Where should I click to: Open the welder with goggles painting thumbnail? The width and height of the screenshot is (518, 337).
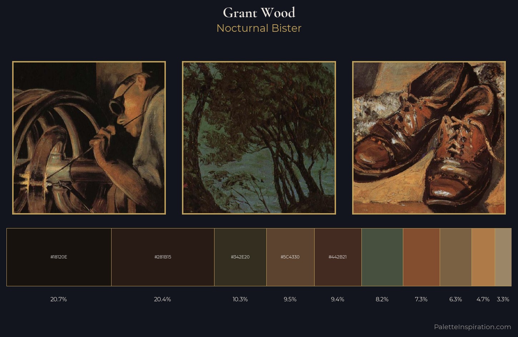tap(89, 138)
